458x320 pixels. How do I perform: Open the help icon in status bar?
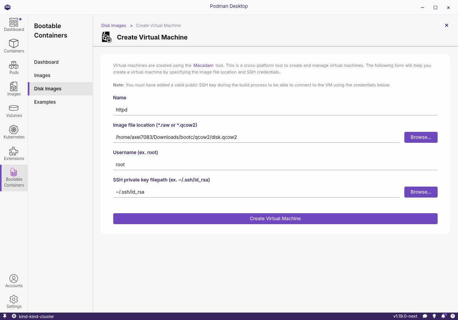click(453, 316)
